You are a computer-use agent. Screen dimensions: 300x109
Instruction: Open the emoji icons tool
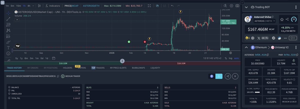coord(9,53)
